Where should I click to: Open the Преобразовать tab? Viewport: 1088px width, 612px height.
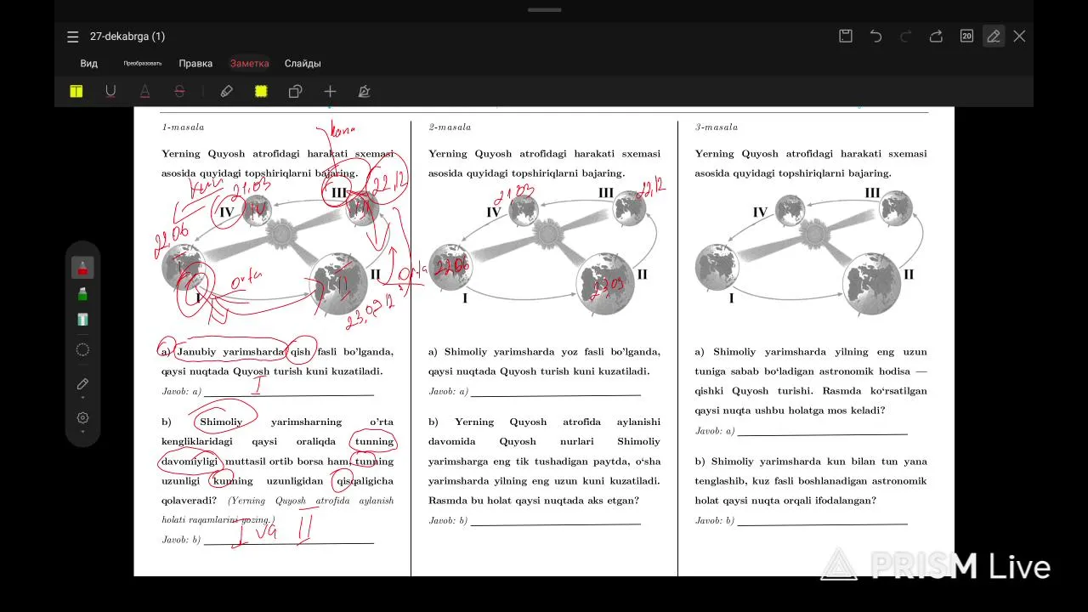[143, 64]
